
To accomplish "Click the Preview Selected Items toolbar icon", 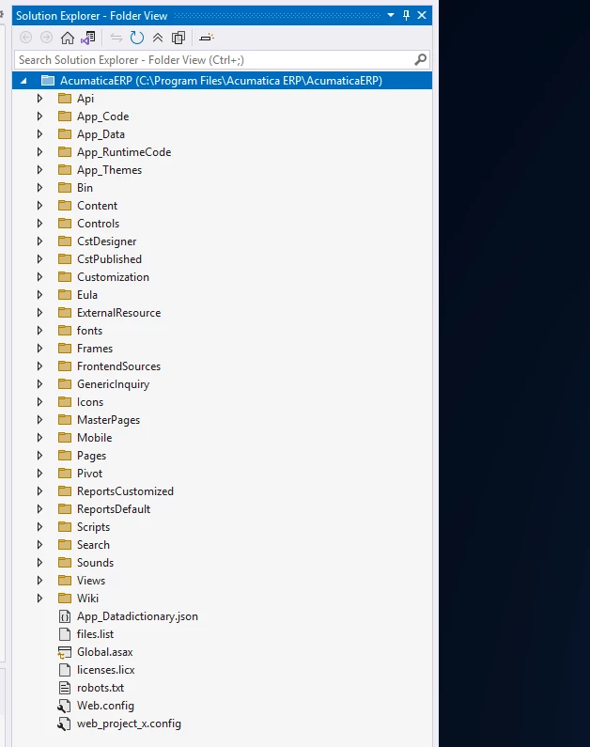I will pos(207,38).
